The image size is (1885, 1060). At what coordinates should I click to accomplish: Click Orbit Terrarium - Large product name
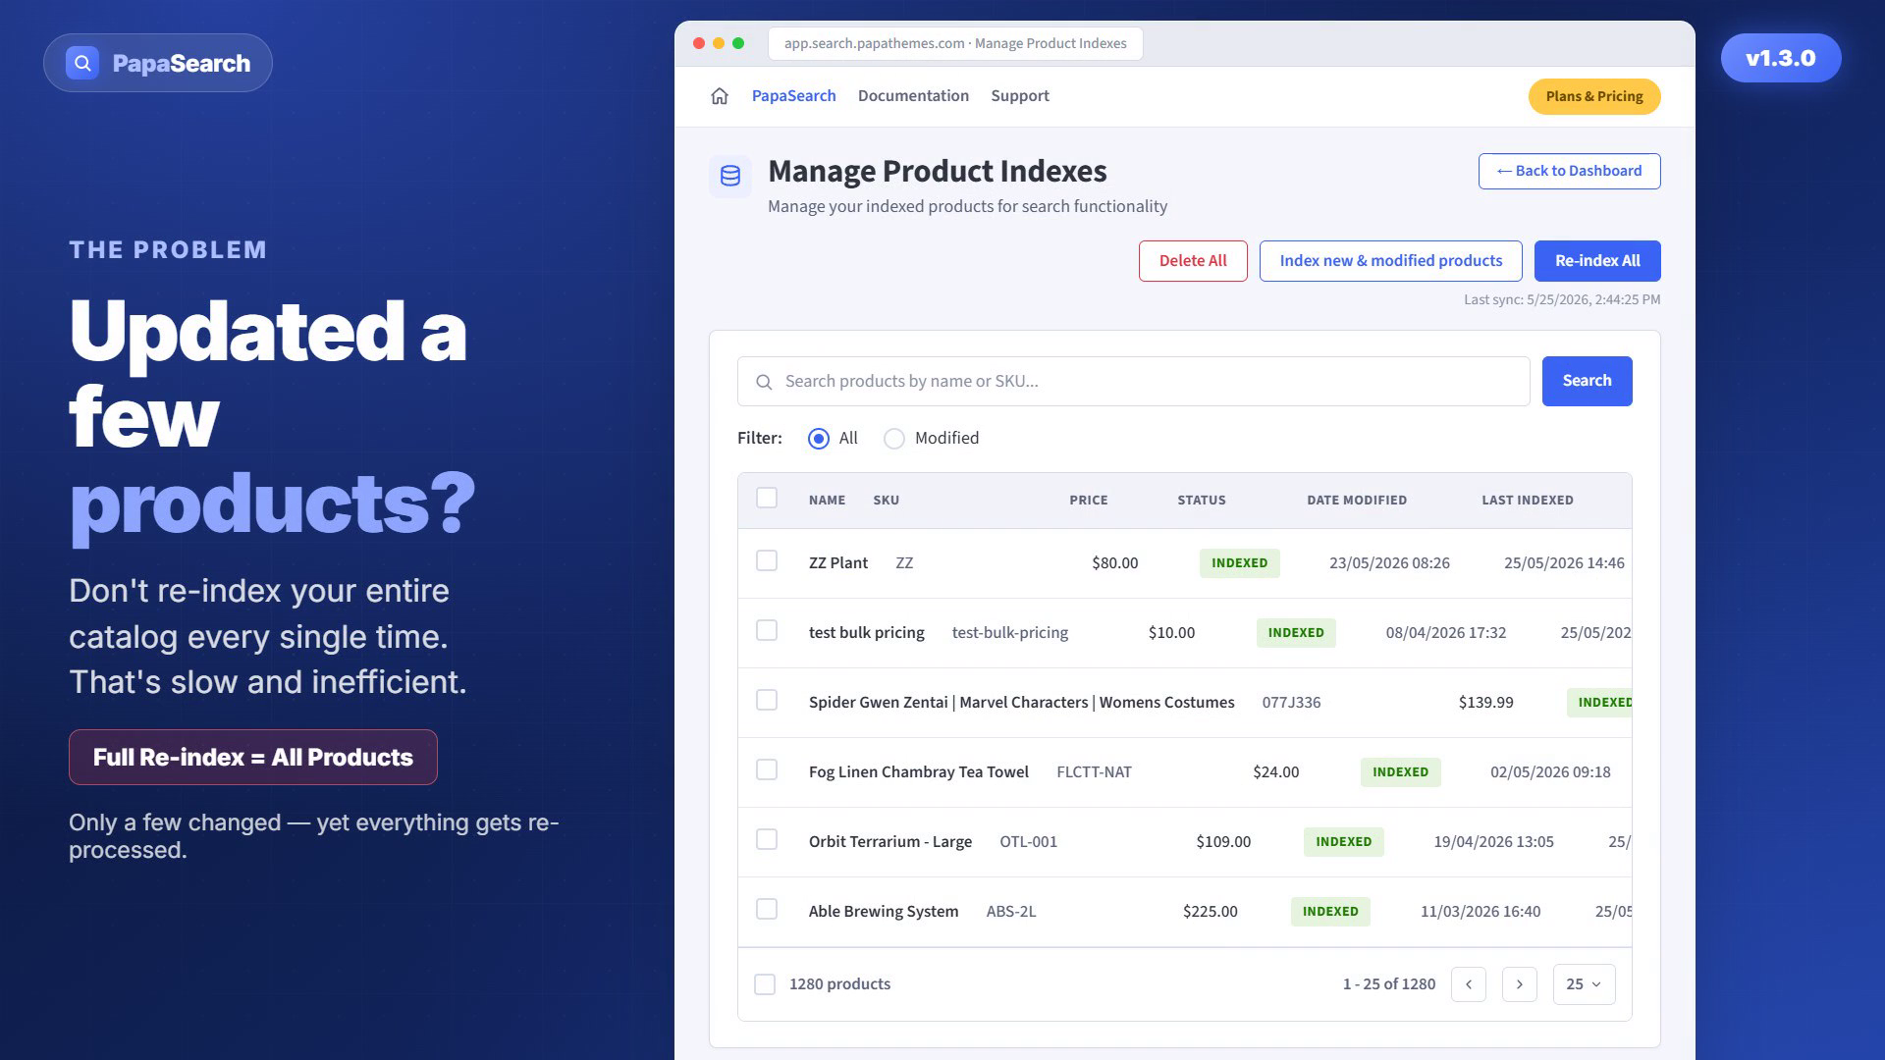pos(889,842)
